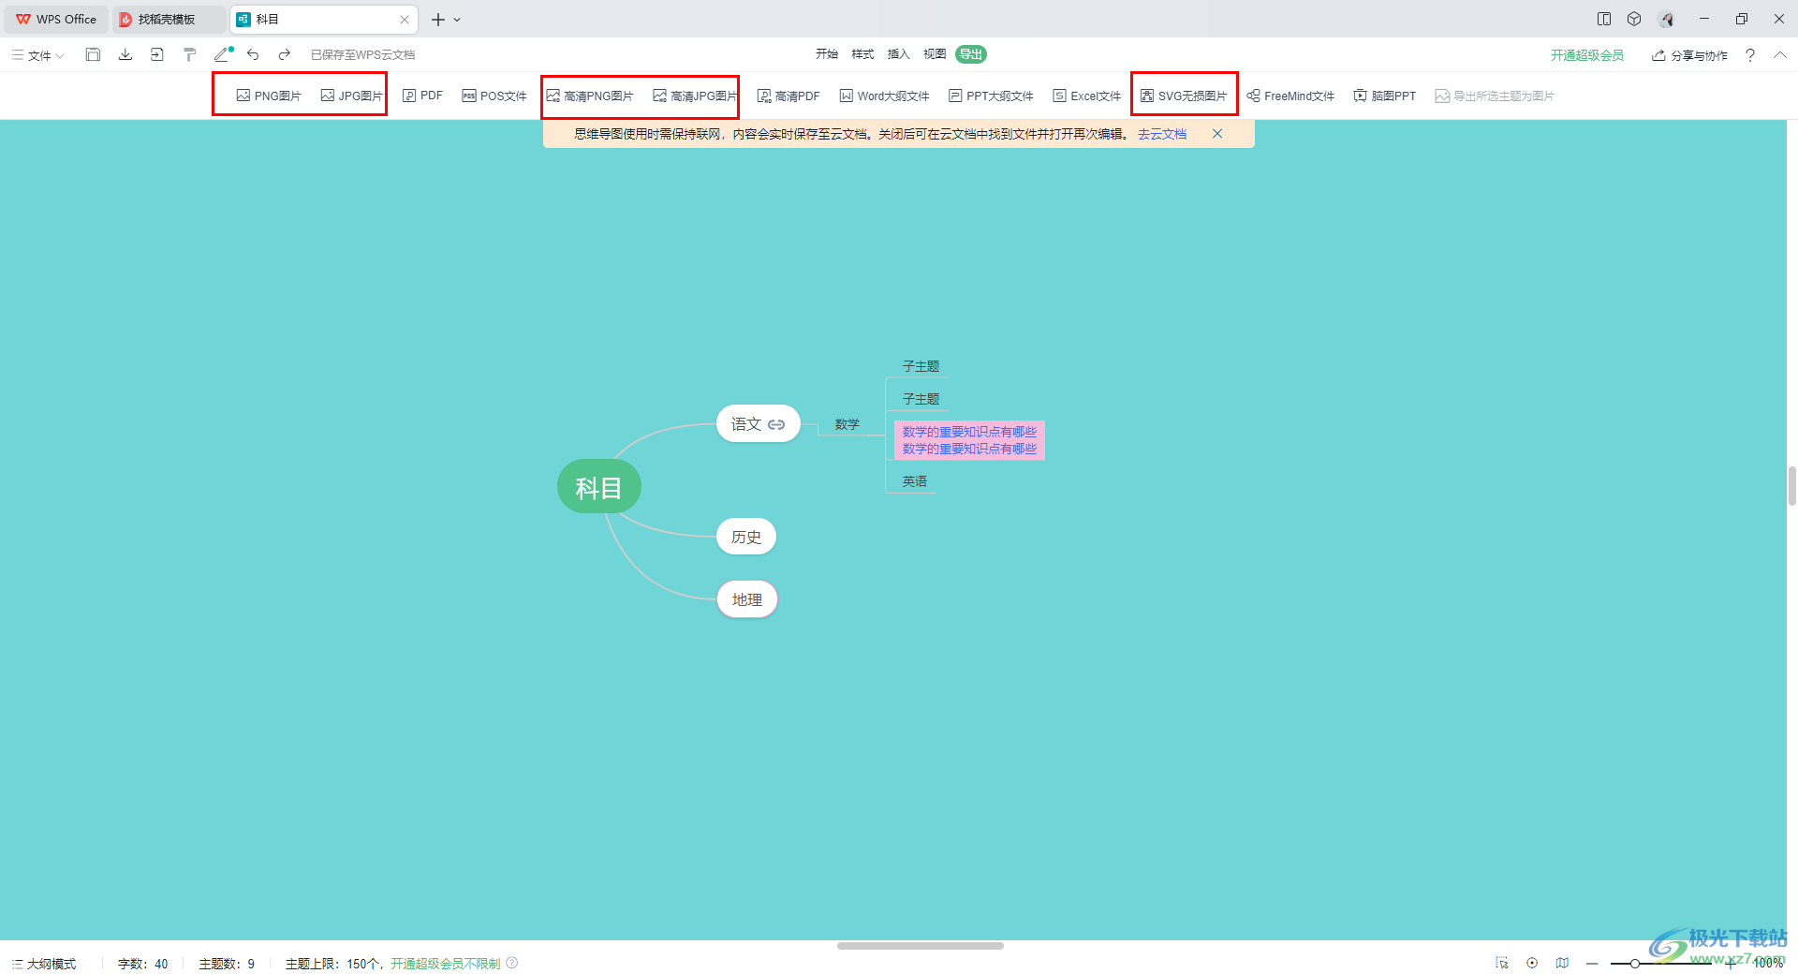The width and height of the screenshot is (1798, 974).
Task: Export as 高清JPG图片
Action: 695,96
